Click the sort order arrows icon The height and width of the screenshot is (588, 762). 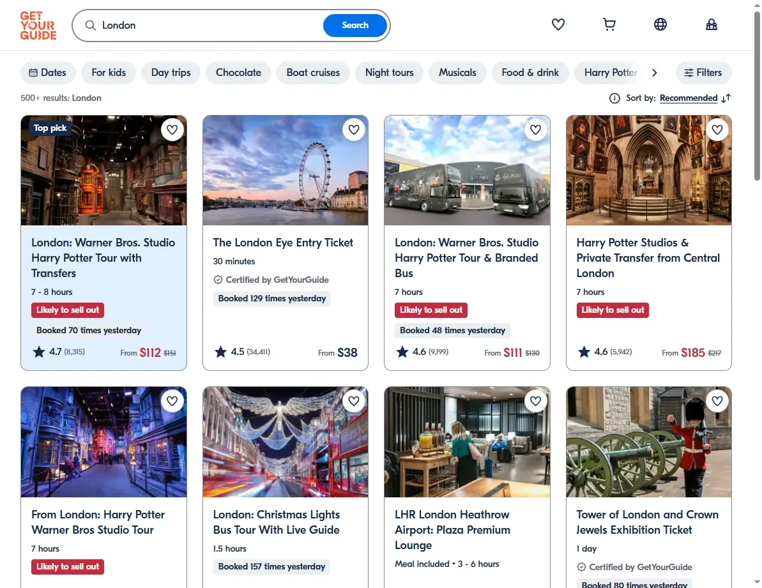pyautogui.click(x=726, y=98)
